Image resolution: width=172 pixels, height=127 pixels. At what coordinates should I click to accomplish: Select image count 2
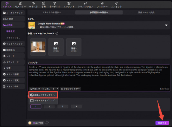coord(49,106)
